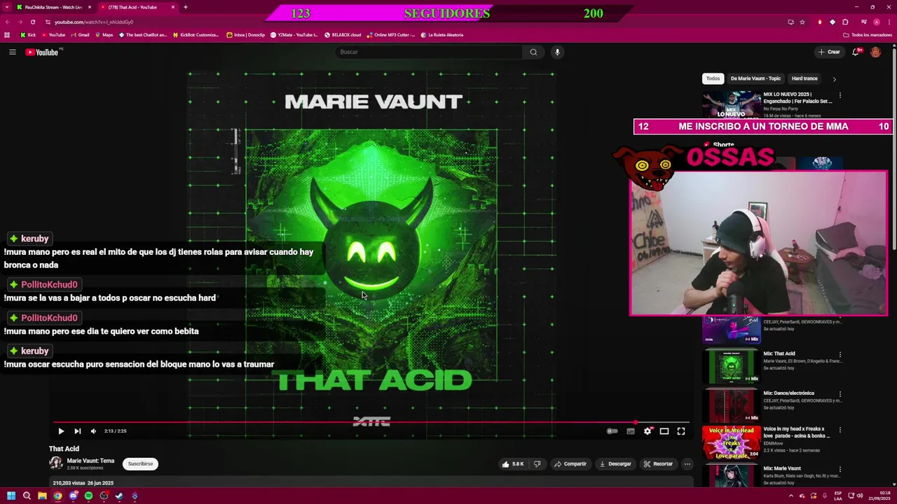This screenshot has height=504, width=897.
Task: Toggle subtitles in the video player
Action: [x=630, y=431]
